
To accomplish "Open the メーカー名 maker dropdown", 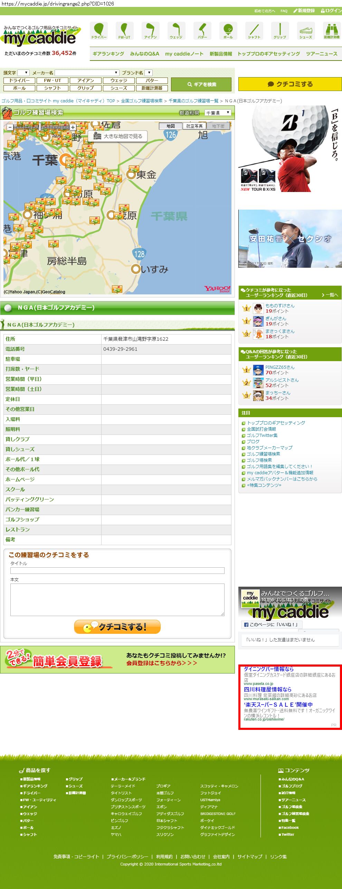I will click(x=87, y=73).
